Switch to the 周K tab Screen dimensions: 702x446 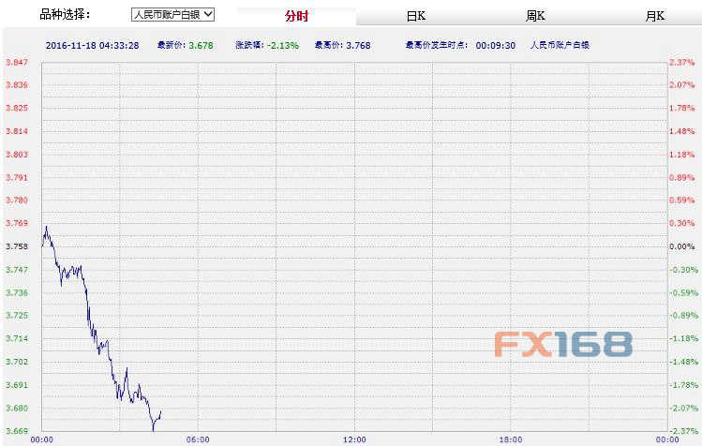[535, 16]
